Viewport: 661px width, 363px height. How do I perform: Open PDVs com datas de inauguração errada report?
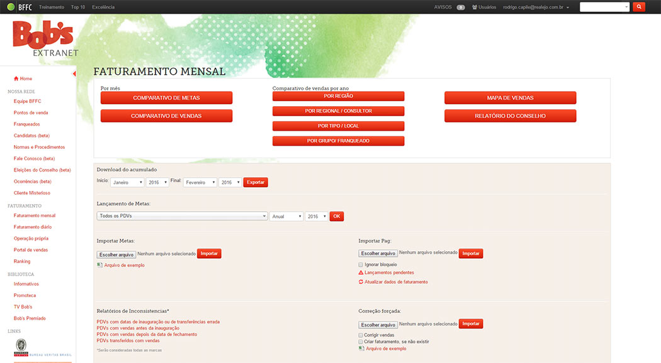pyautogui.click(x=158, y=322)
